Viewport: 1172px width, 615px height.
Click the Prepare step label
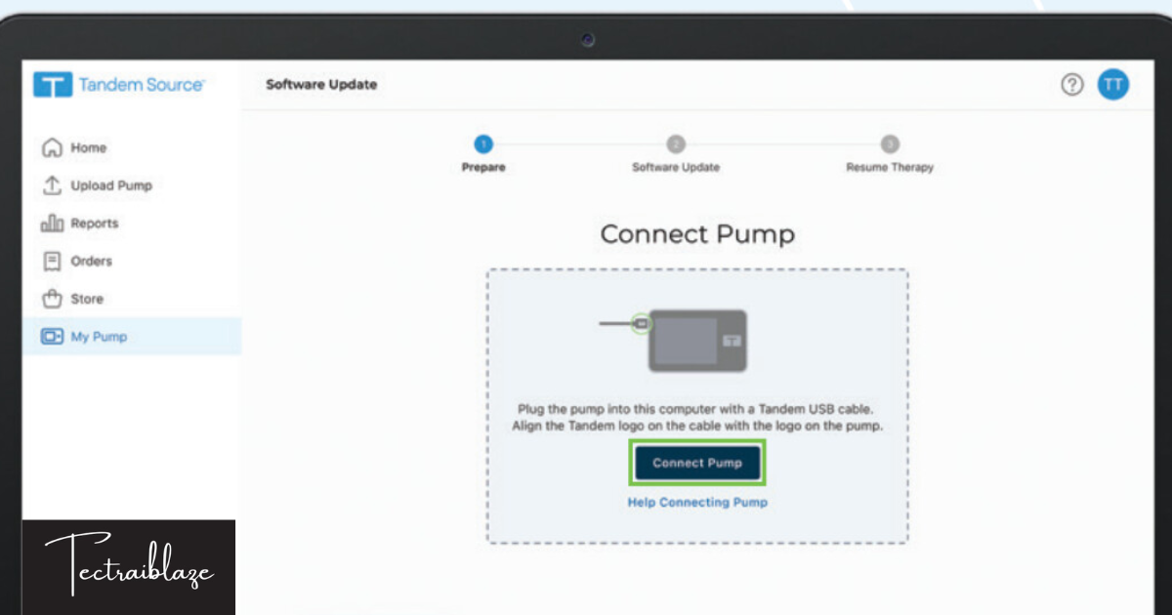pyautogui.click(x=483, y=168)
